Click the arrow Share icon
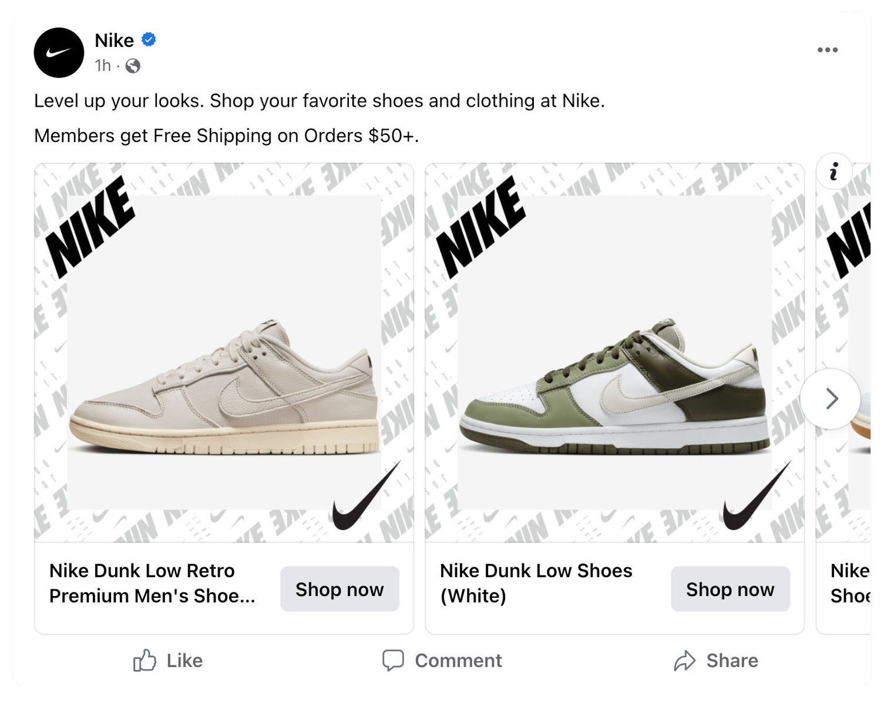 [x=684, y=660]
